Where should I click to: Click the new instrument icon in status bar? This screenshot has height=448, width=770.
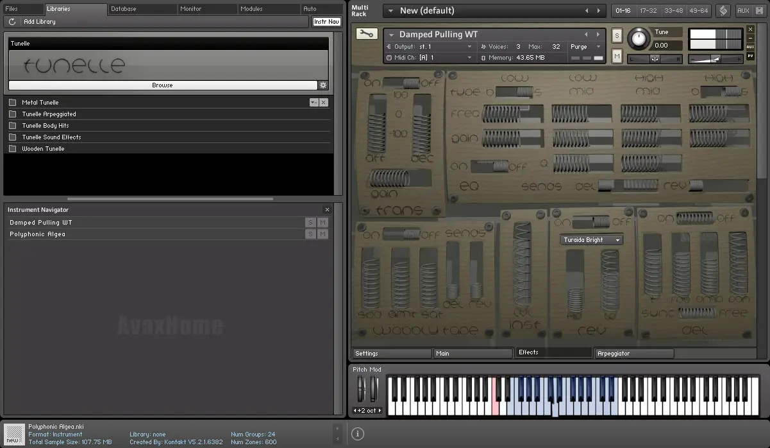click(x=14, y=433)
